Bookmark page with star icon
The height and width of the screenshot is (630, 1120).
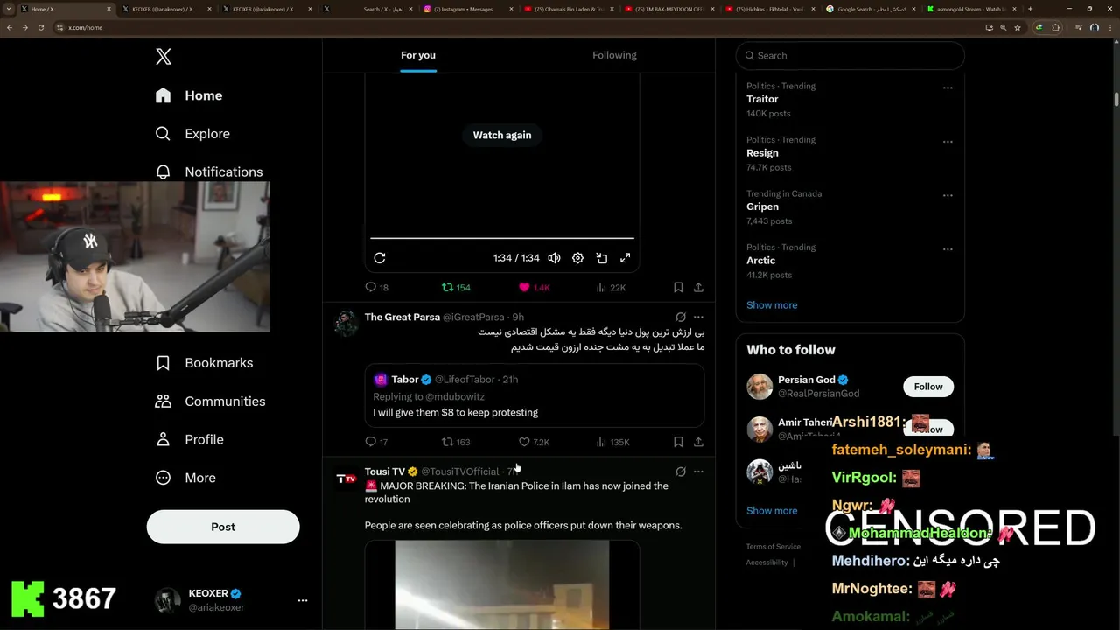tap(1018, 27)
